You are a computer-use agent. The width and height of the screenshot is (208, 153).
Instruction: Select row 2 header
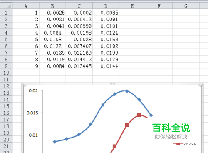(6, 19)
